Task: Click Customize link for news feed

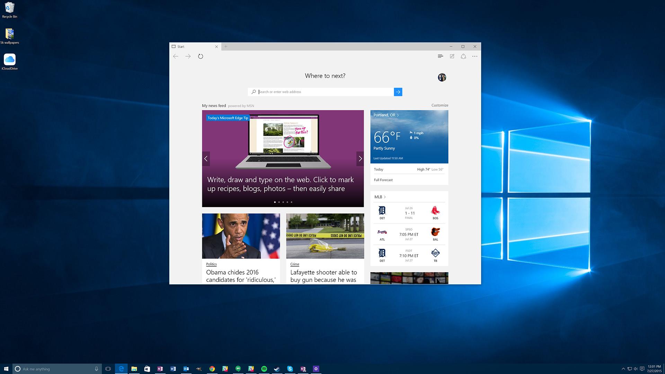Action: tap(440, 106)
